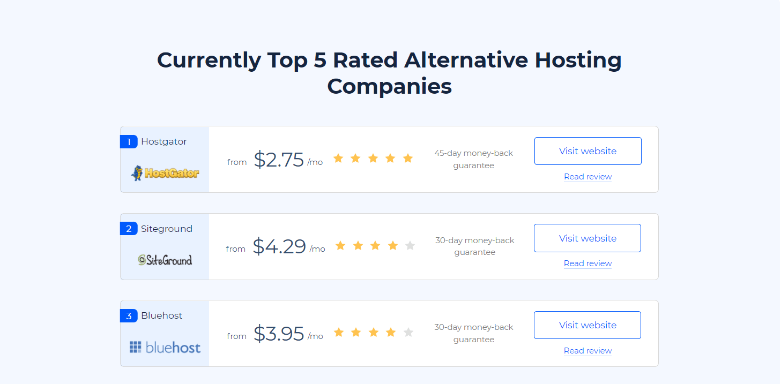
Task: Open Bluehost's Read review link
Action: (x=587, y=351)
